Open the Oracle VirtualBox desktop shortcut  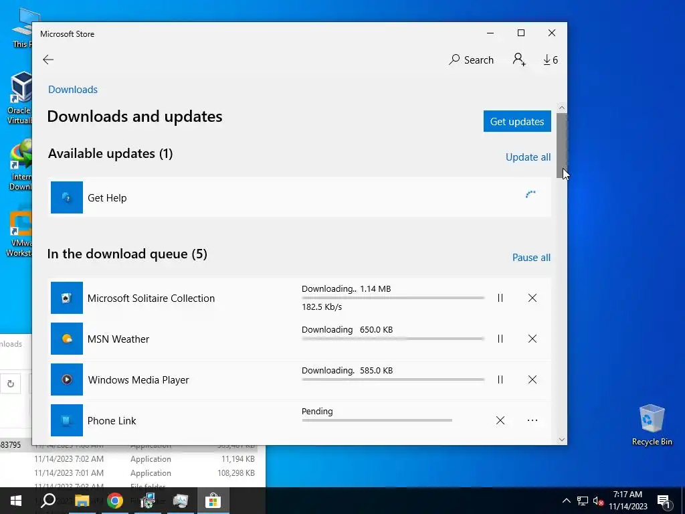point(19,98)
